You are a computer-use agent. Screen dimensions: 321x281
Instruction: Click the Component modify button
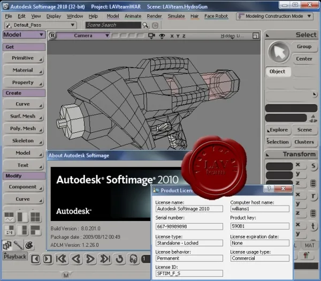click(24, 187)
